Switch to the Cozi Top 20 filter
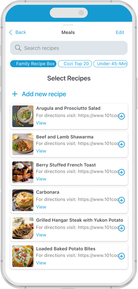 point(75,64)
